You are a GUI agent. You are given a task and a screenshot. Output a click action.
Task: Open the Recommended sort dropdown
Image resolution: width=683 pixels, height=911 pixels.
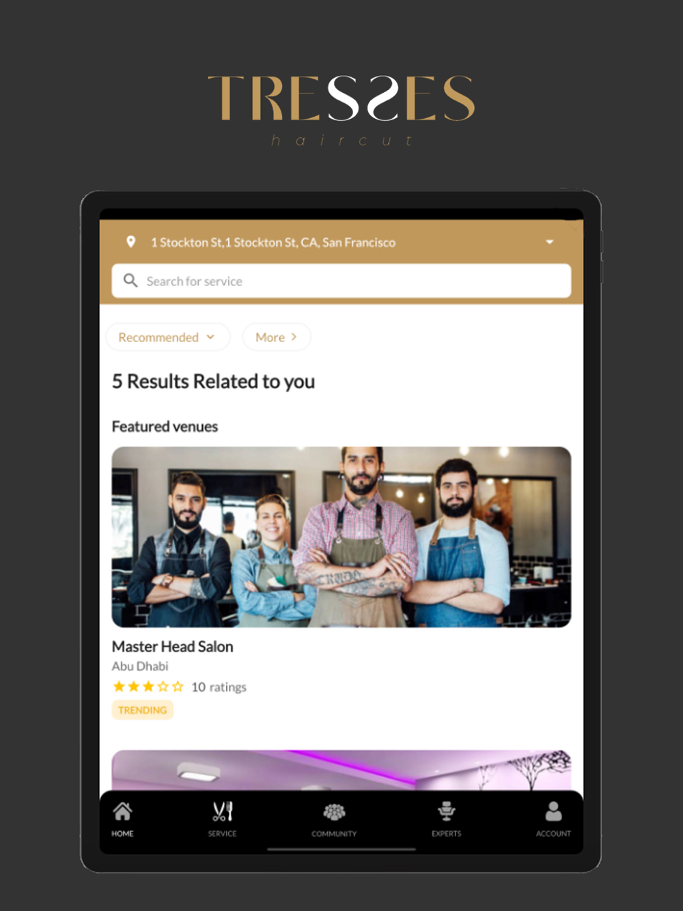pos(168,337)
